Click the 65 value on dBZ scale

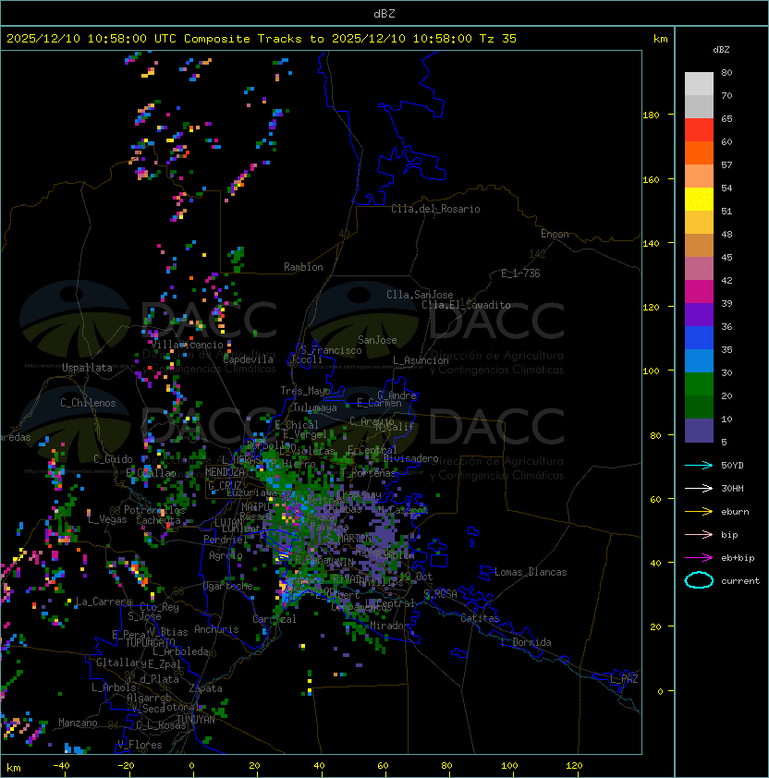coord(726,118)
